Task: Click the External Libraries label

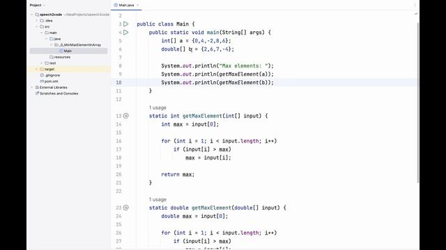Action: click(54, 87)
